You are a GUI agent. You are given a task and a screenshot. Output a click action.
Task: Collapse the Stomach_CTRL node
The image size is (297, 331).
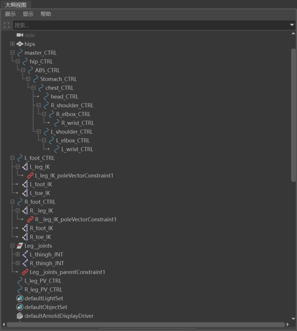point(28,79)
